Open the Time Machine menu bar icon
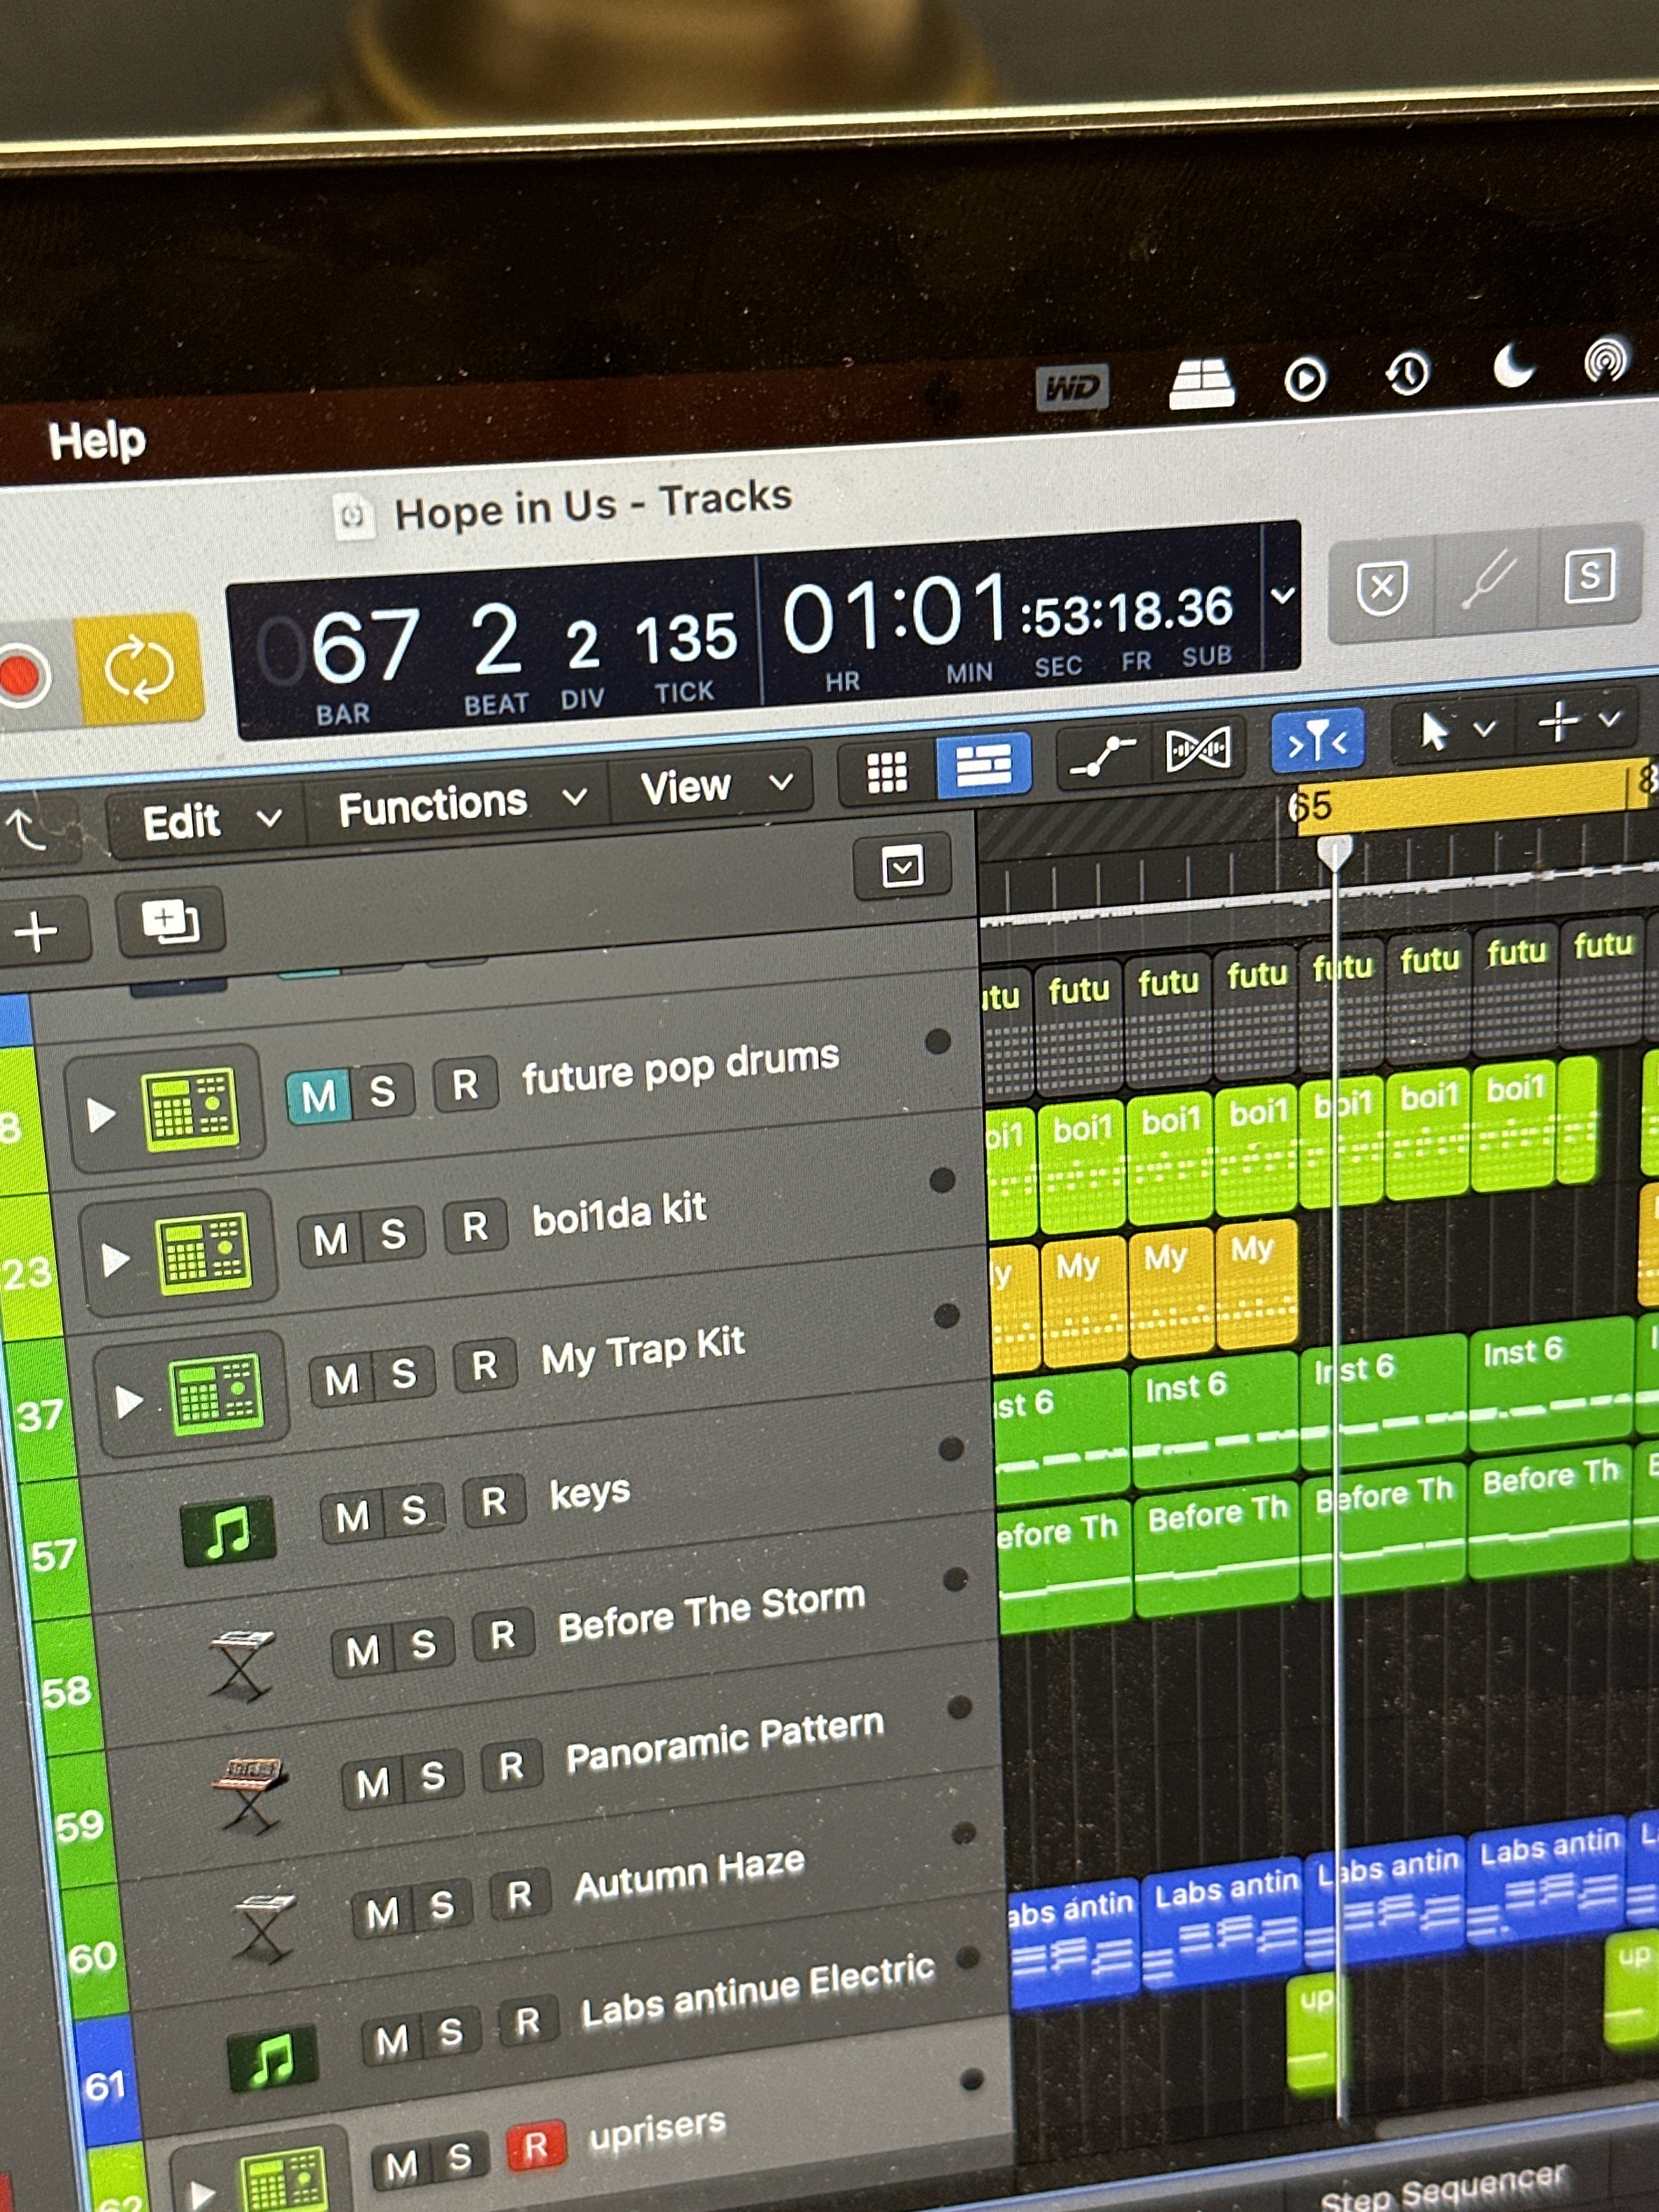The height and width of the screenshot is (2212, 1659). 1407,374
